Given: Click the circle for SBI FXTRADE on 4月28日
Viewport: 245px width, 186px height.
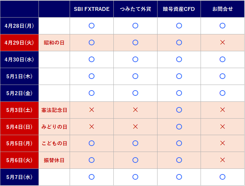Looking at the screenshot, I should pos(92,26).
